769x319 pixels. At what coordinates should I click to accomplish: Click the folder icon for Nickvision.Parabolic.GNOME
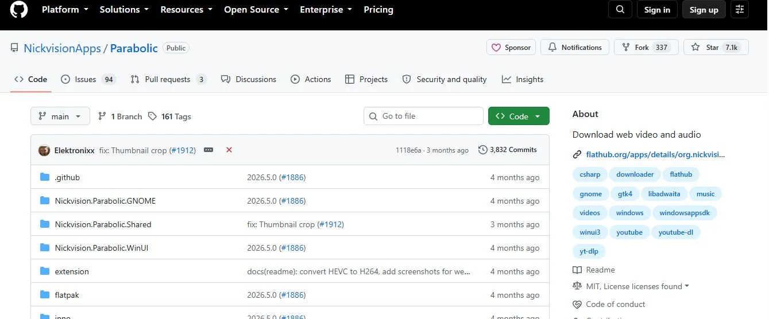click(x=45, y=200)
